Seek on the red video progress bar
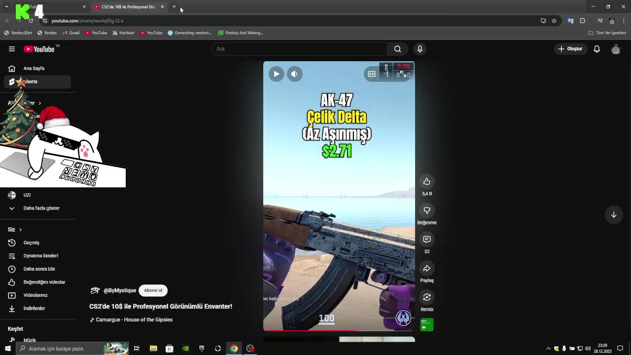The height and width of the screenshot is (355, 631). coord(339,330)
